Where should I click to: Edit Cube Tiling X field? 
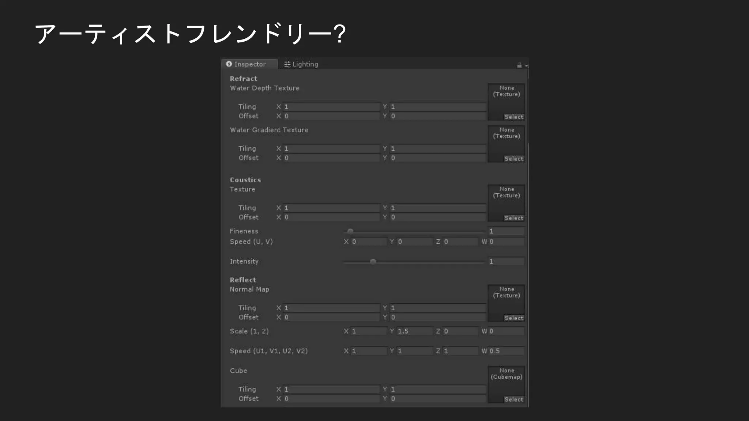click(x=331, y=389)
